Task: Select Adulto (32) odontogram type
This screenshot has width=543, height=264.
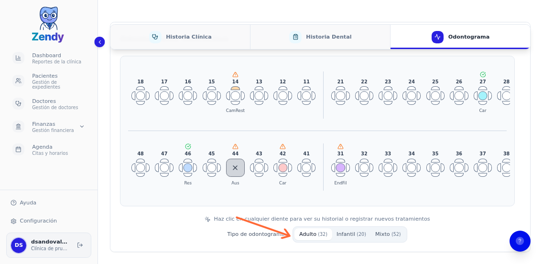Action: (313, 234)
